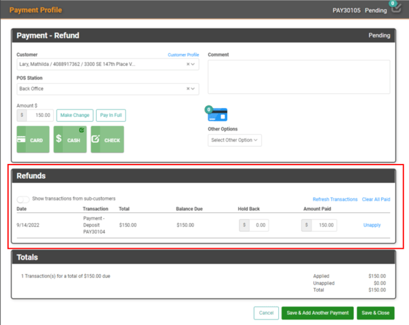
Task: Clear the POS Station selection with the X
Action: [187, 88]
